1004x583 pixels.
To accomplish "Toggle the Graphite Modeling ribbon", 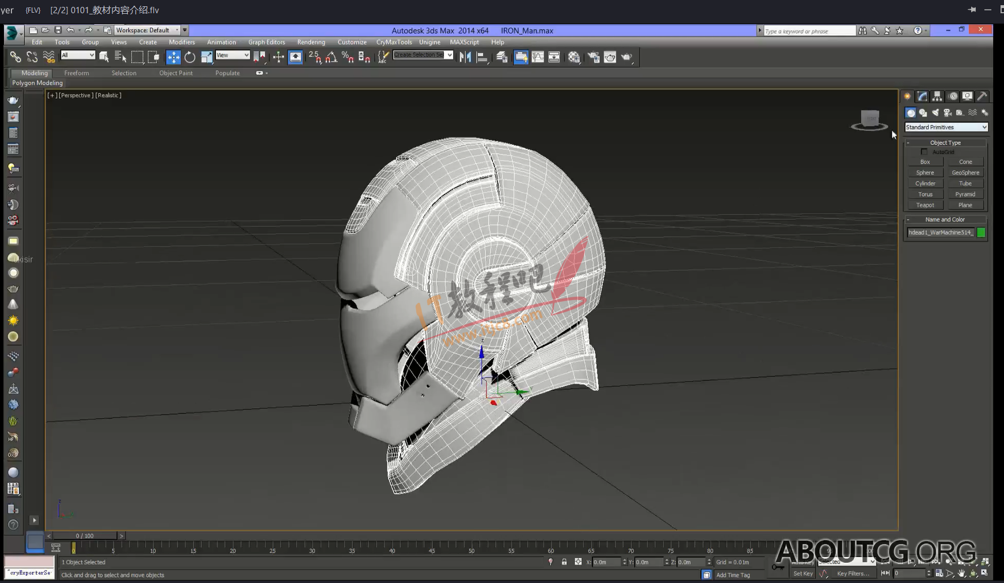I will pos(521,57).
